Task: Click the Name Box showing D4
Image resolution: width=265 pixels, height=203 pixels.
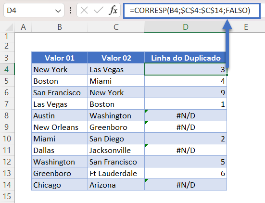Action: click(34, 11)
